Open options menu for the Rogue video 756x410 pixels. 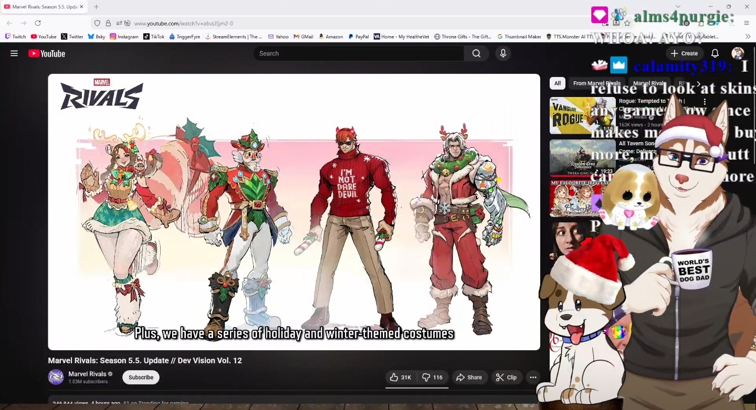click(x=705, y=102)
